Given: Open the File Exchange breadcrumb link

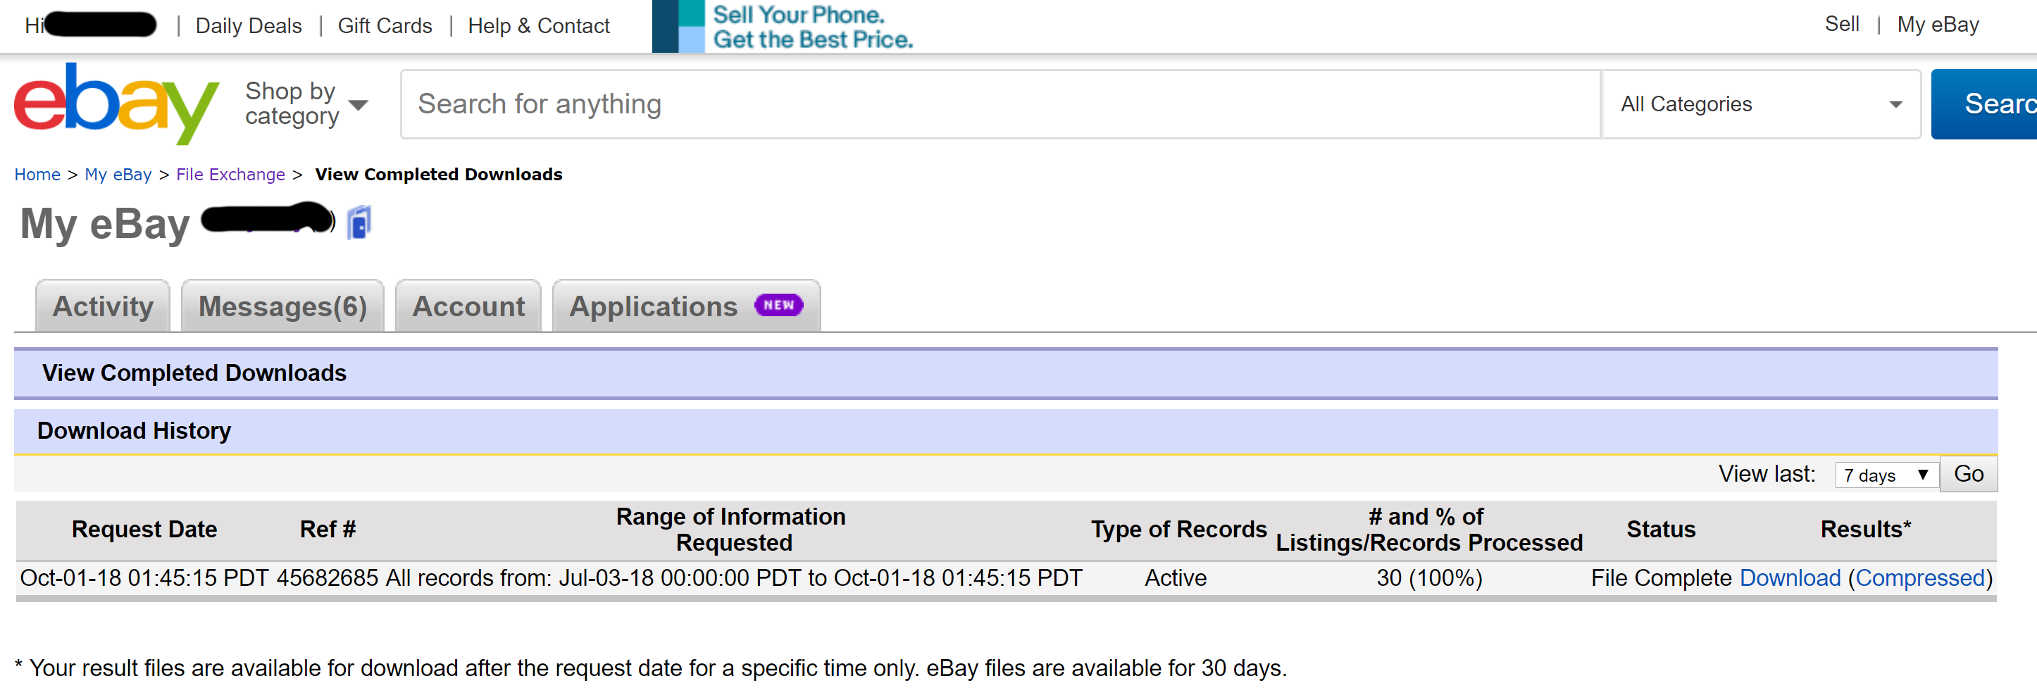Looking at the screenshot, I should (230, 174).
